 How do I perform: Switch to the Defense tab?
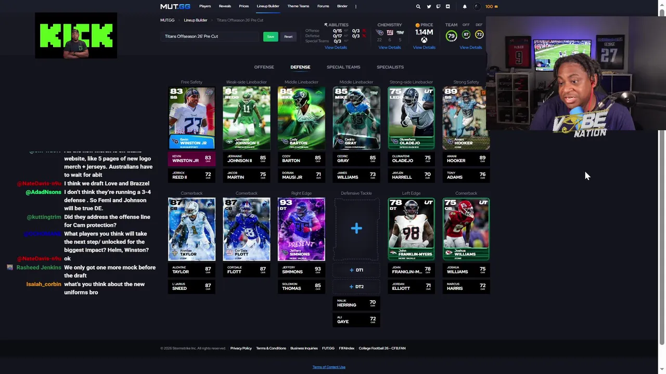click(300, 67)
